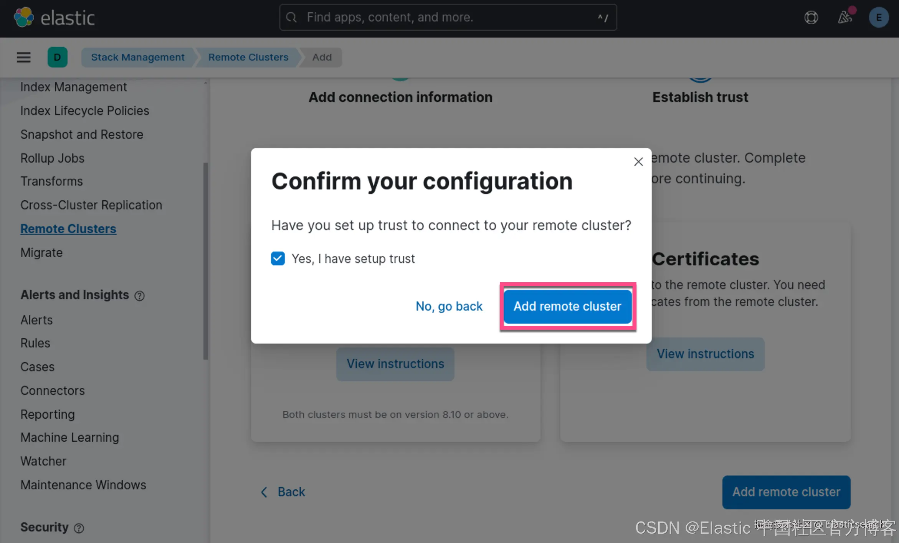Viewport: 899px width, 543px height.
Task: Click the global search field
Action: (448, 18)
